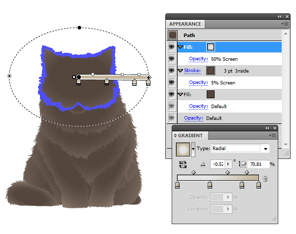
Task: Open the bottom Opacity Default link
Action: click(193, 118)
